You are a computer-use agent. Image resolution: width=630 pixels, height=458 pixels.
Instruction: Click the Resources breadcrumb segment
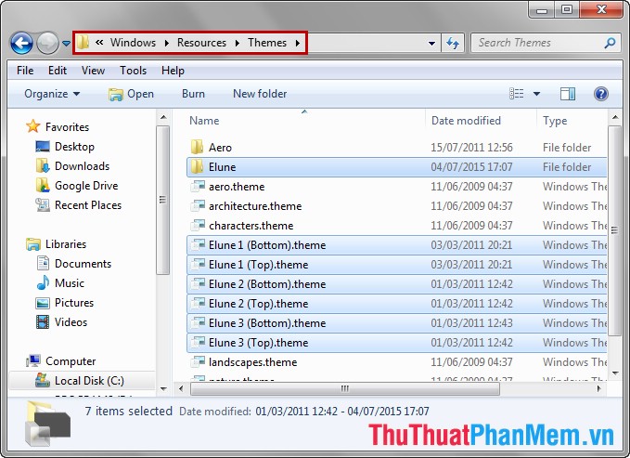201,43
